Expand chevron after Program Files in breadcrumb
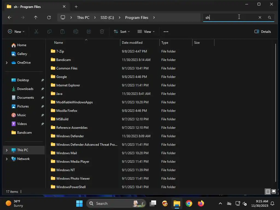The height and width of the screenshot is (210, 280). pyautogui.click(x=154, y=17)
